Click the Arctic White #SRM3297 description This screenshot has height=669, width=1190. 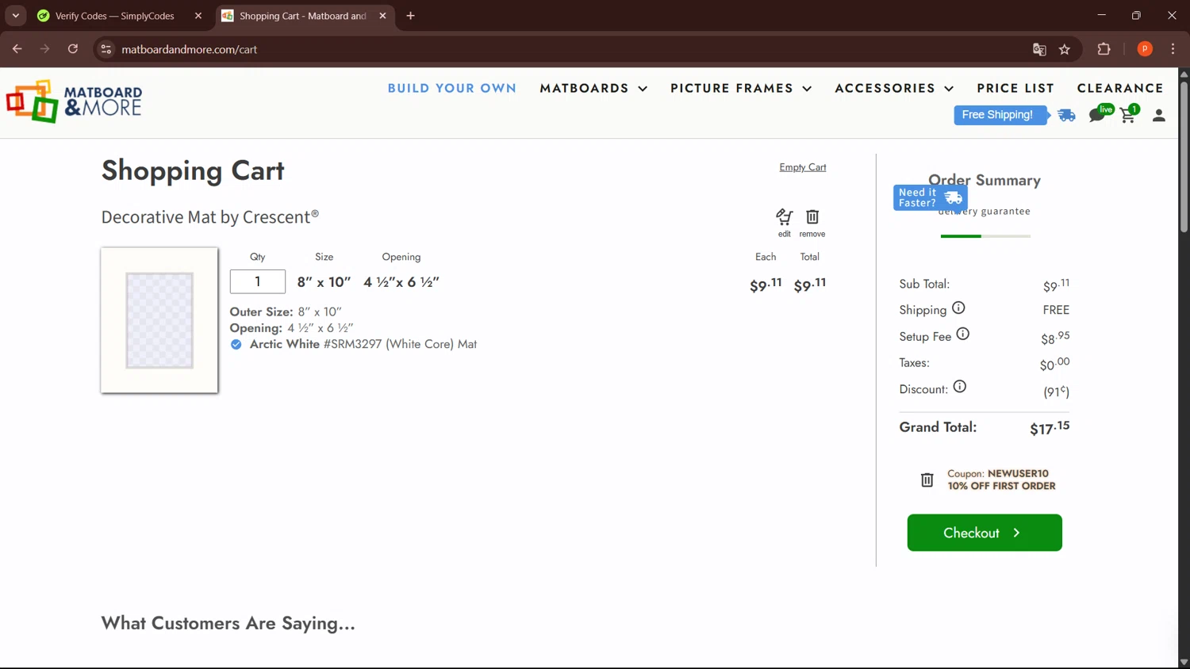pos(363,344)
